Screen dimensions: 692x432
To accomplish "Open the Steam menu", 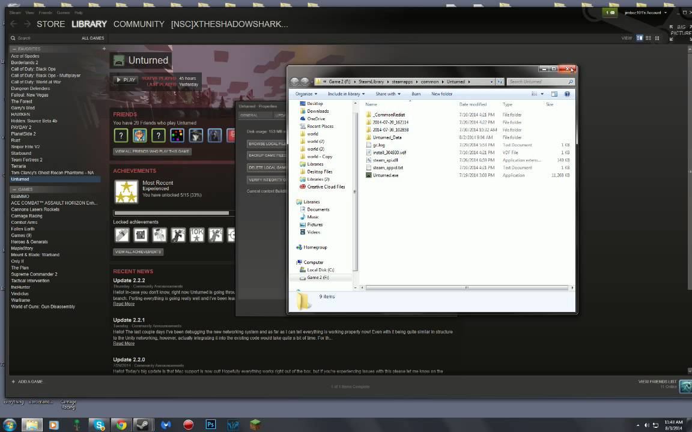I will [15, 13].
